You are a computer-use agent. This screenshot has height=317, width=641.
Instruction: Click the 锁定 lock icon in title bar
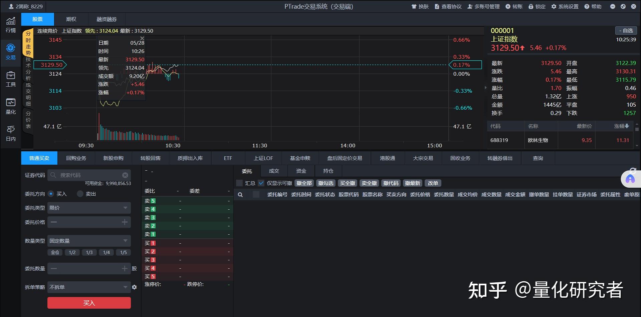click(530, 6)
